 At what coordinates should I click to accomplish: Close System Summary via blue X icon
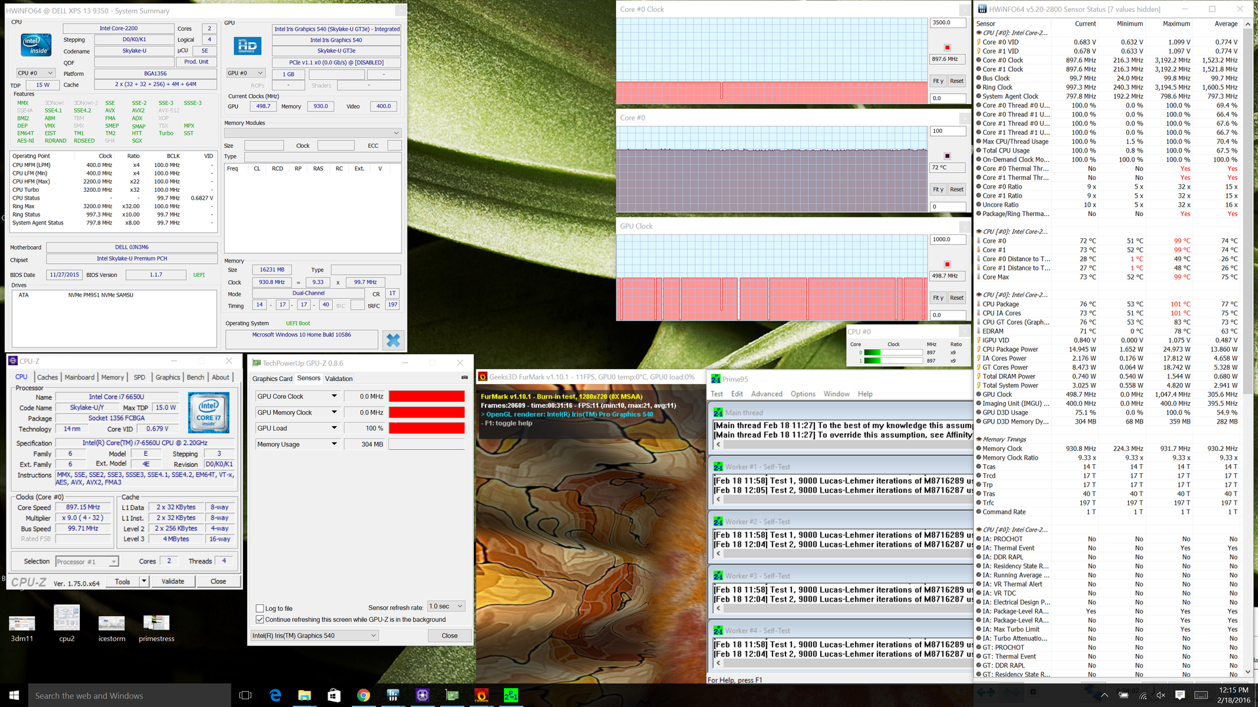[393, 340]
